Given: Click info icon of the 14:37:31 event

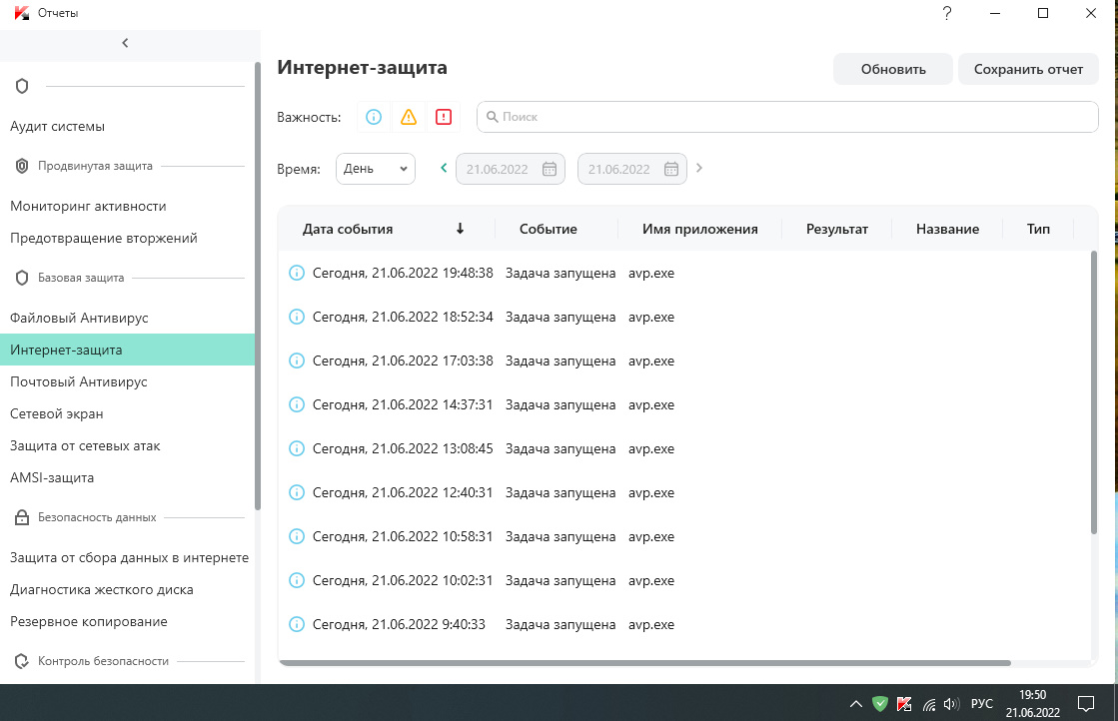Looking at the screenshot, I should [x=297, y=404].
